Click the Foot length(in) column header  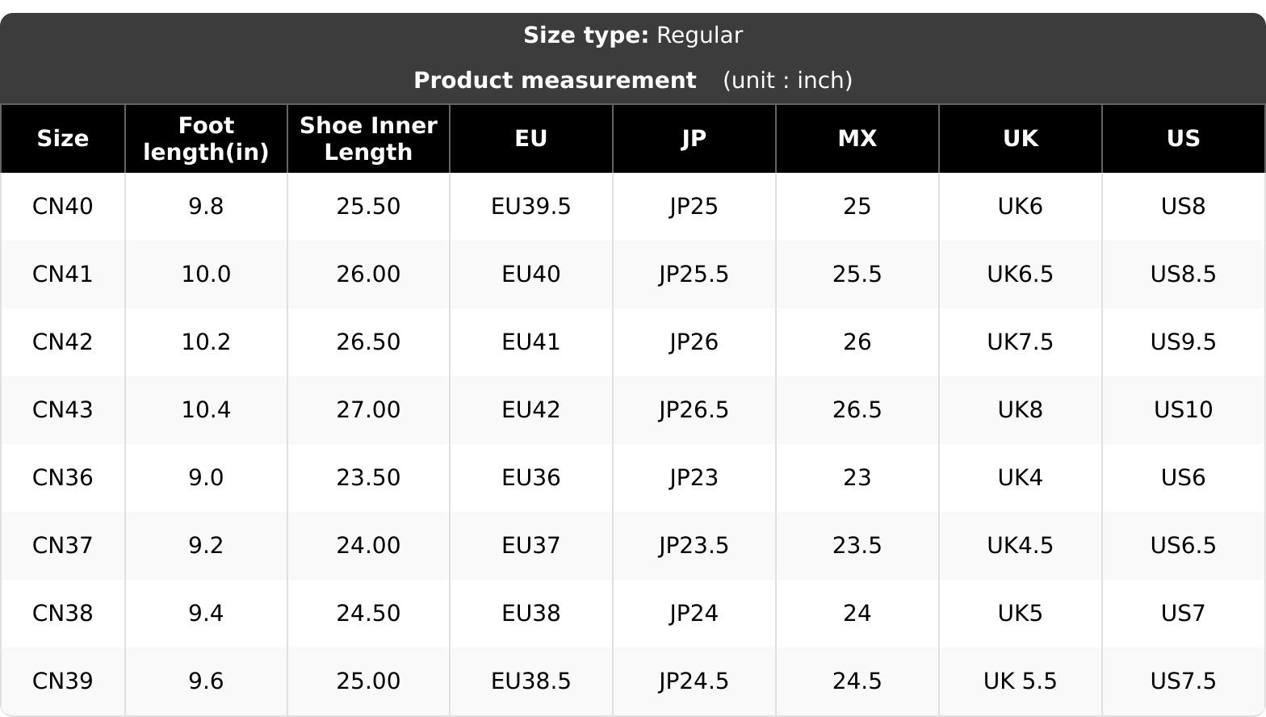tap(206, 139)
